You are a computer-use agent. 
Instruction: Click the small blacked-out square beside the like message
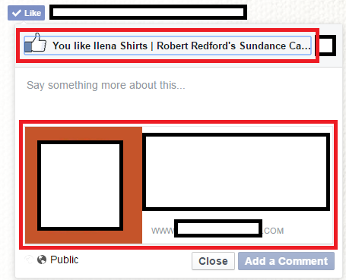pos(325,46)
